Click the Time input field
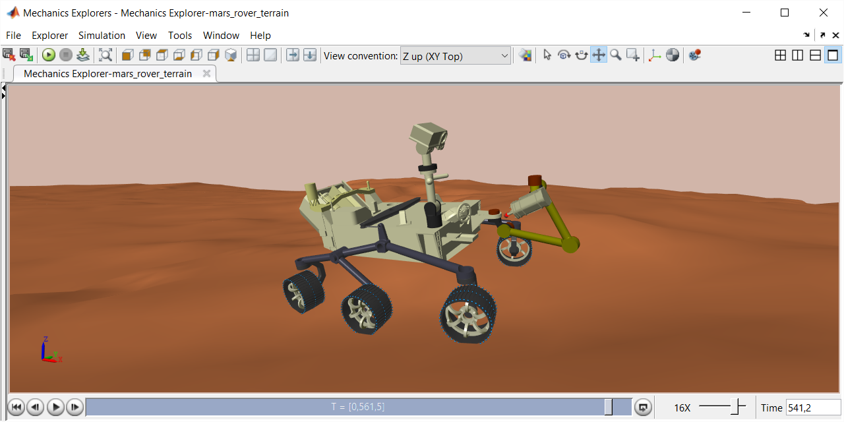 click(812, 407)
